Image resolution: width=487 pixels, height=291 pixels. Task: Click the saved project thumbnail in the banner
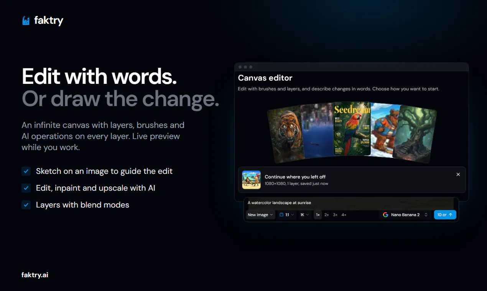coord(252,180)
